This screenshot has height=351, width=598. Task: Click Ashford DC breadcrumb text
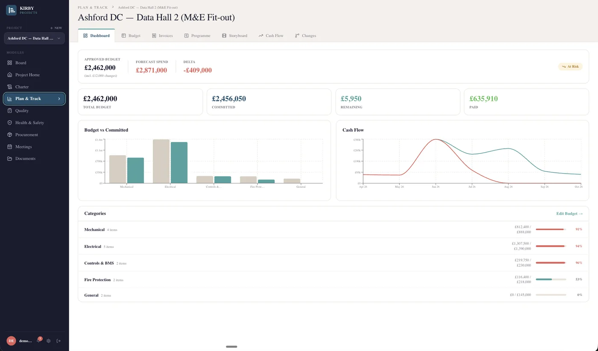pyautogui.click(x=148, y=8)
